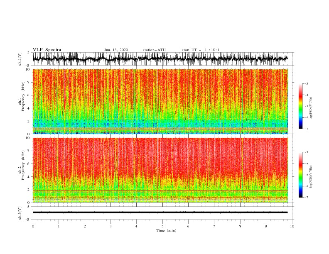Click the ch.3(V) axis label
The image size is (329, 254).
coord(20,213)
